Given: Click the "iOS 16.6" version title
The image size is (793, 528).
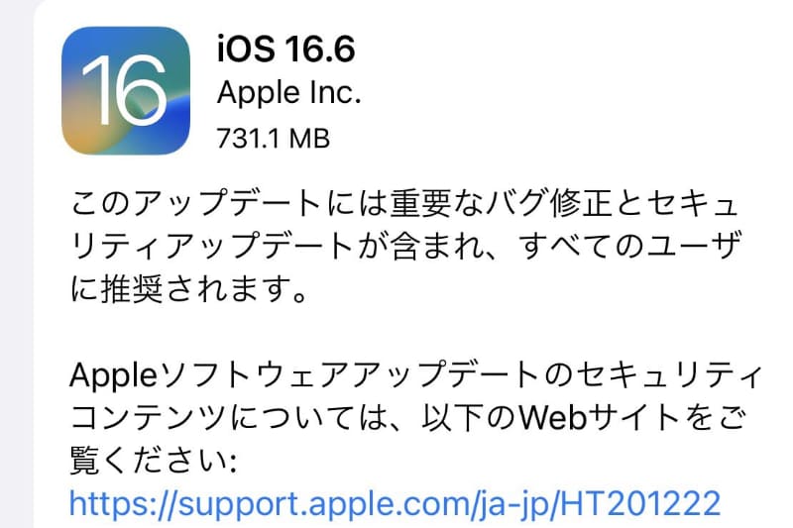Looking at the screenshot, I should point(286,49).
